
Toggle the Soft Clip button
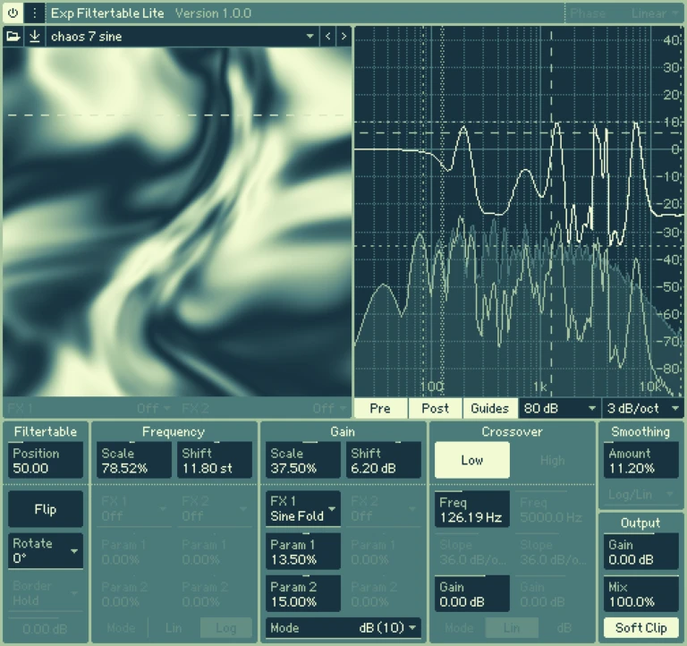click(x=641, y=628)
